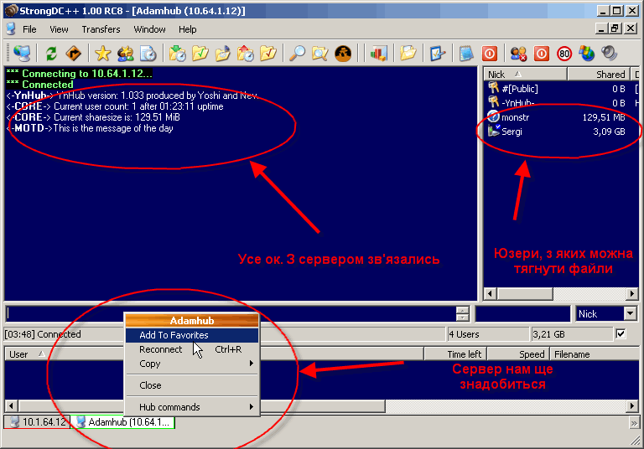
Task: Click the chat message input field
Action: [231, 314]
